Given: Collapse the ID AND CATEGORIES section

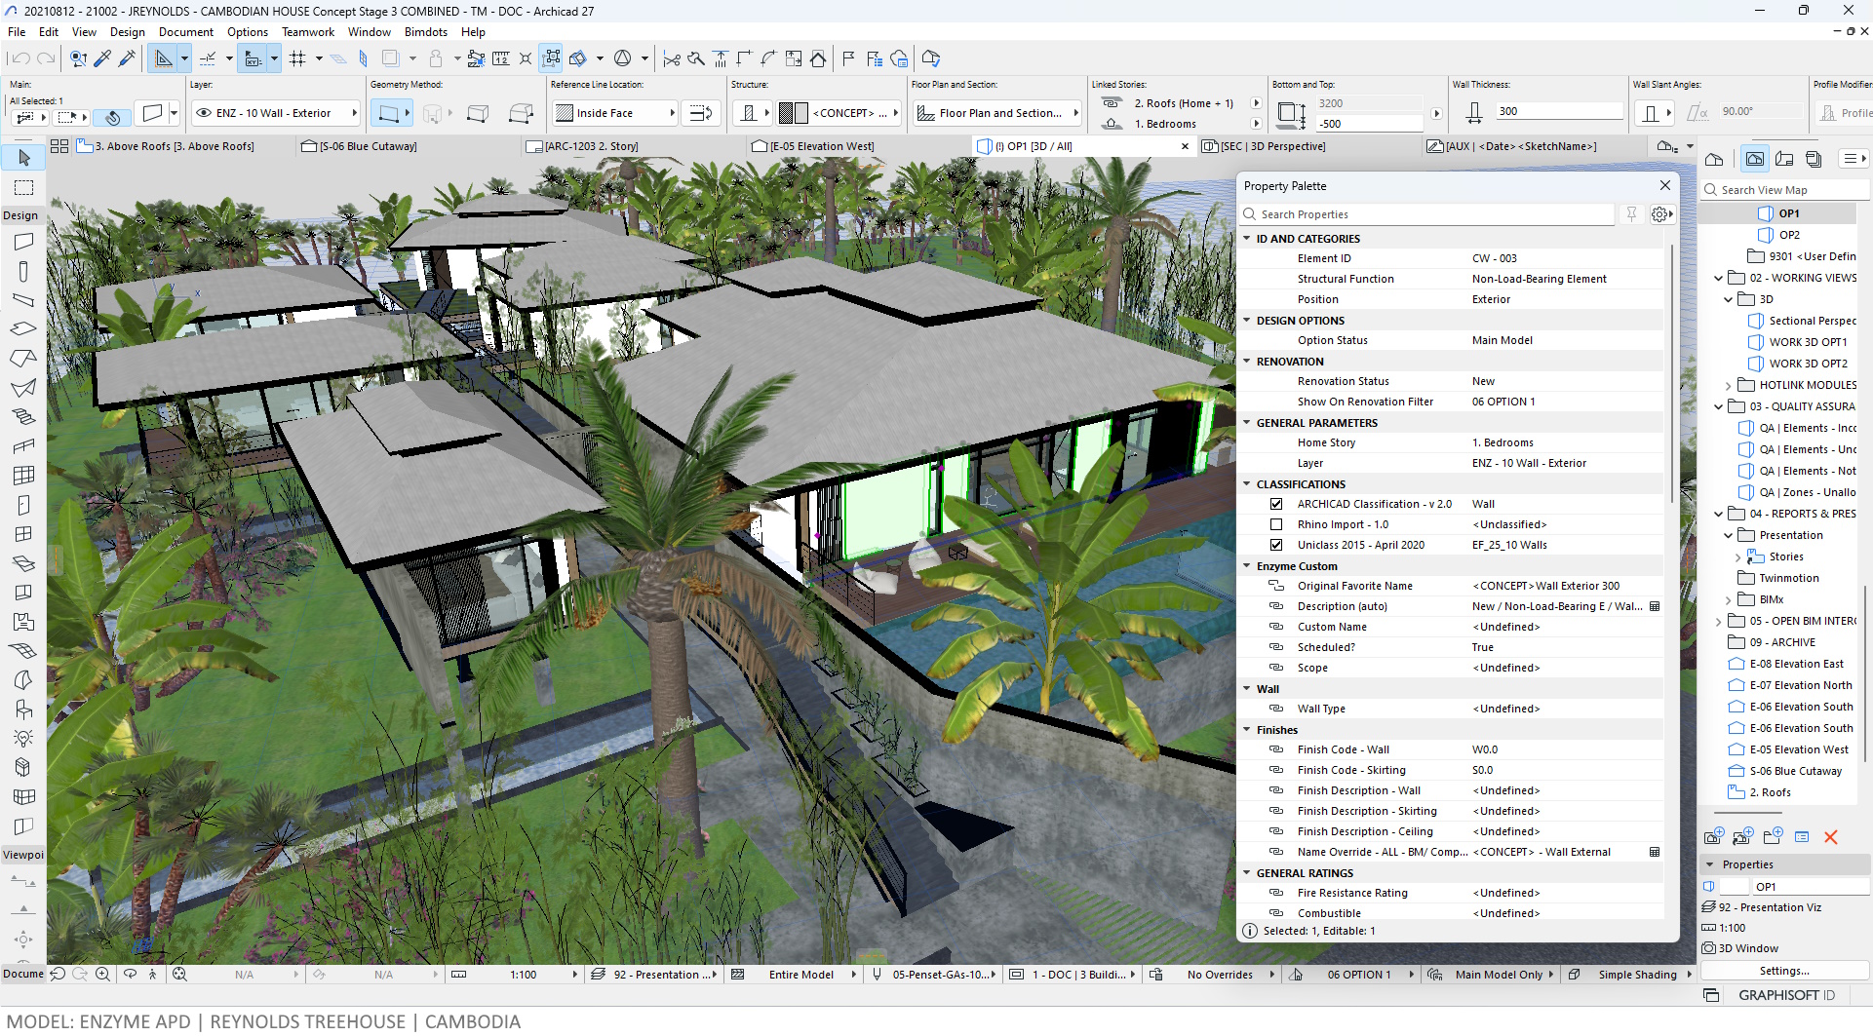Looking at the screenshot, I should tap(1247, 239).
